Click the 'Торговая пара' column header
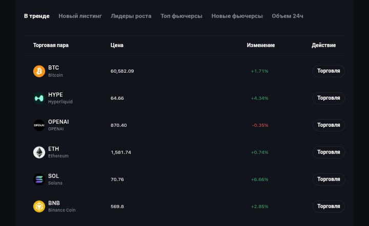Viewport: 369px width, 226px height. 51,45
